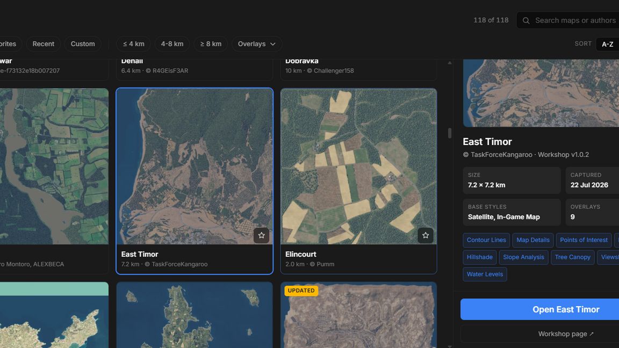This screenshot has height=348, width=619.
Task: Choose the Water Levels overlay tag
Action: pos(485,274)
